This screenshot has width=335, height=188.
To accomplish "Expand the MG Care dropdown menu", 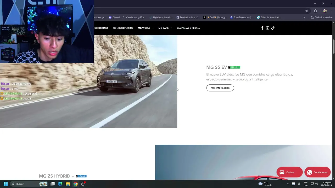I will pos(165,28).
